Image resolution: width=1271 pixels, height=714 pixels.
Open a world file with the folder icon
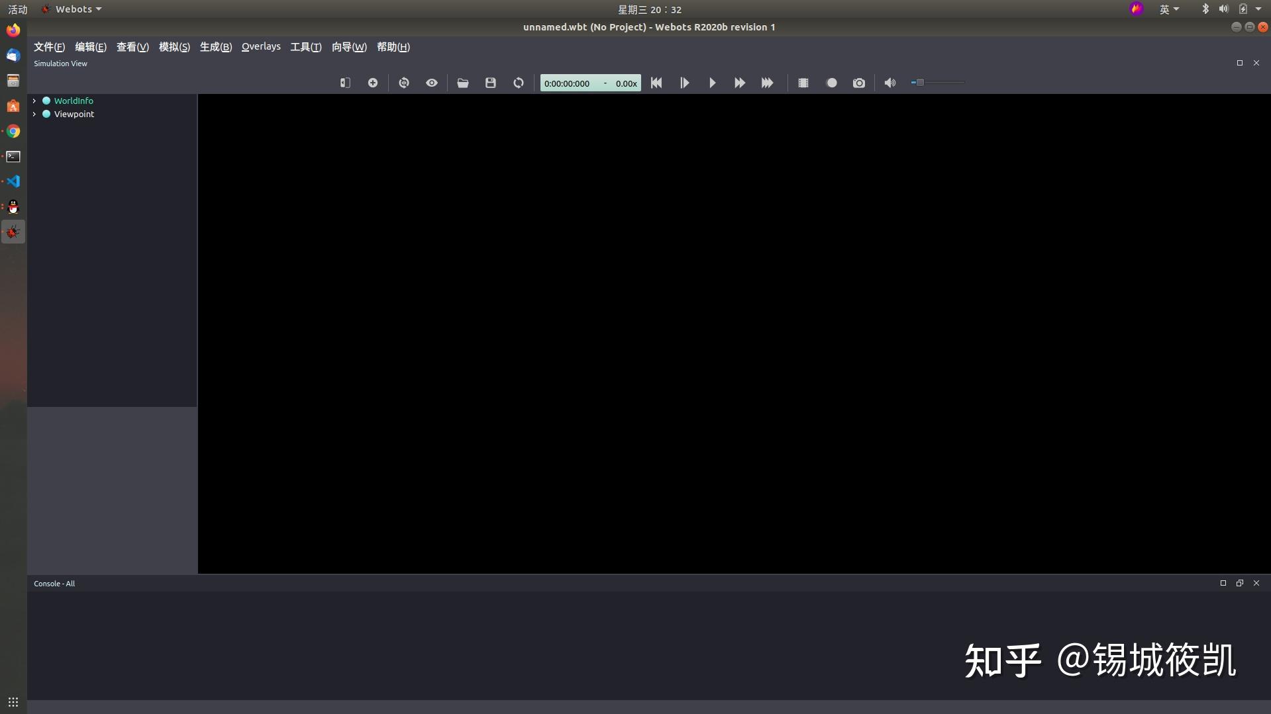point(463,83)
